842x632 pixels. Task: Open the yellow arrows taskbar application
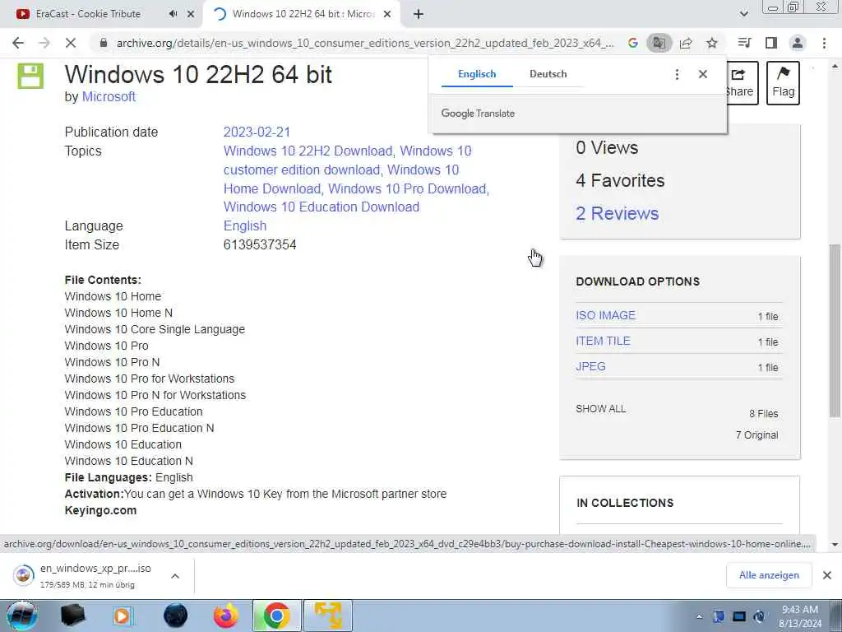point(328,616)
